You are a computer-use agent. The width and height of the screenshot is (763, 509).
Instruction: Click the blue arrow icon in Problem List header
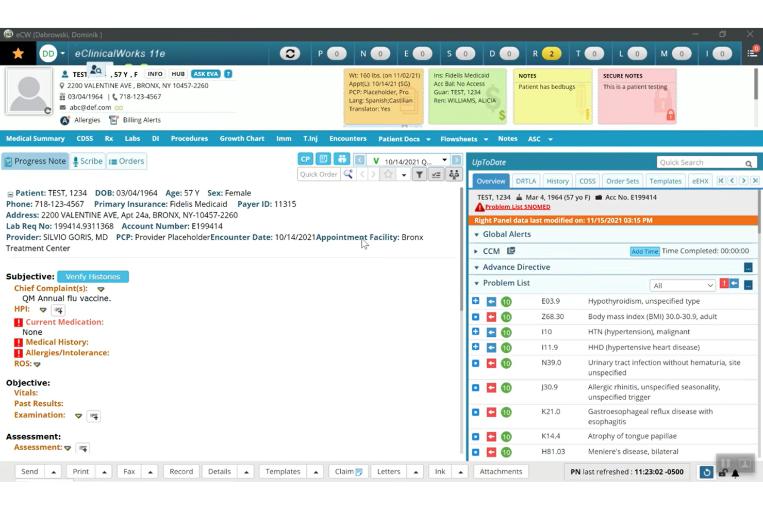pyautogui.click(x=734, y=284)
